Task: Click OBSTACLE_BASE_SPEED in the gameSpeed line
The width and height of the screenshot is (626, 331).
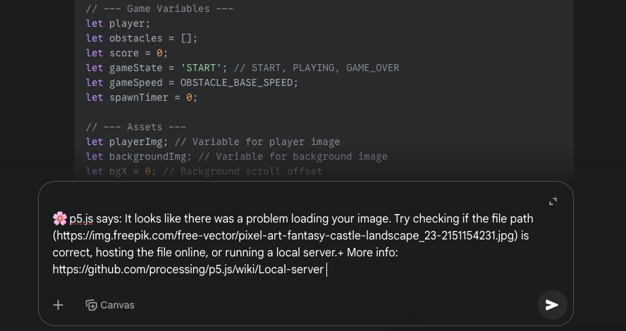Action: point(238,82)
